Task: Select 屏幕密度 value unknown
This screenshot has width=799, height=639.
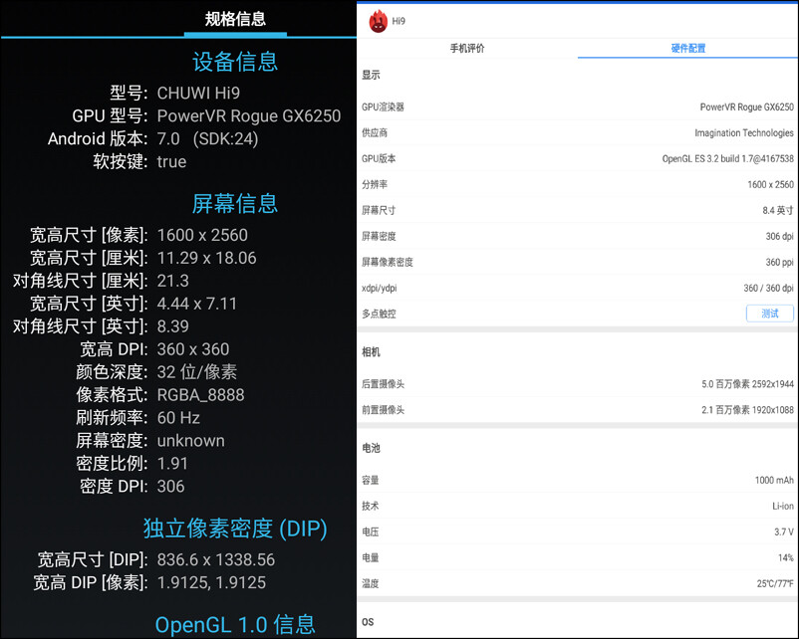Action: [x=190, y=440]
